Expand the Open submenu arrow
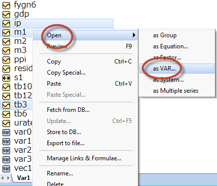 134,35
